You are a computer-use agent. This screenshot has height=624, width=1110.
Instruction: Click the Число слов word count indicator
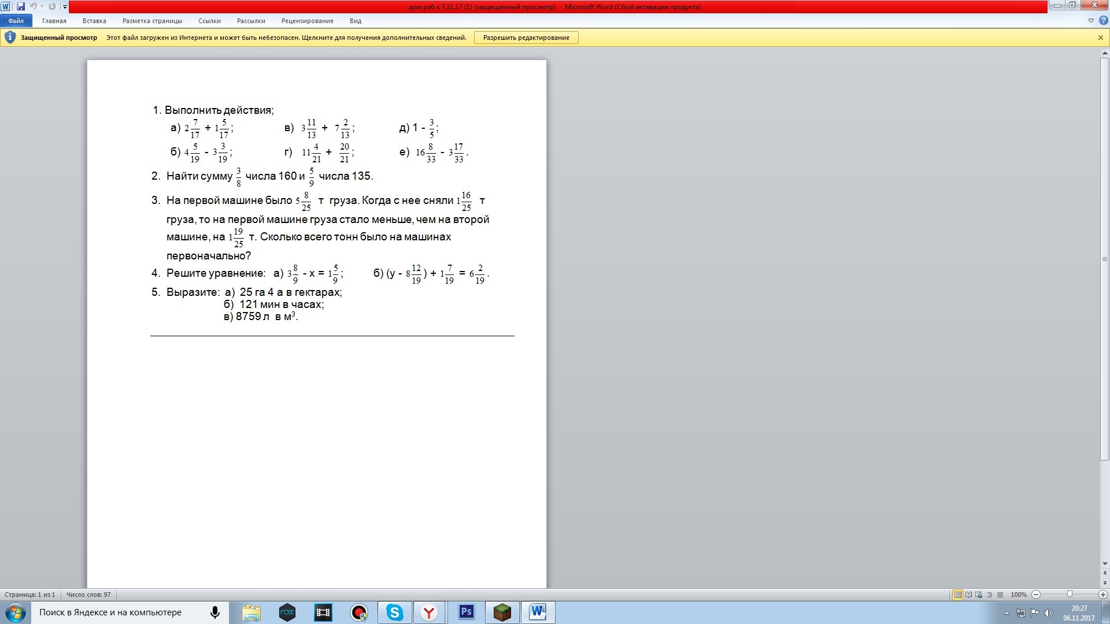point(88,595)
